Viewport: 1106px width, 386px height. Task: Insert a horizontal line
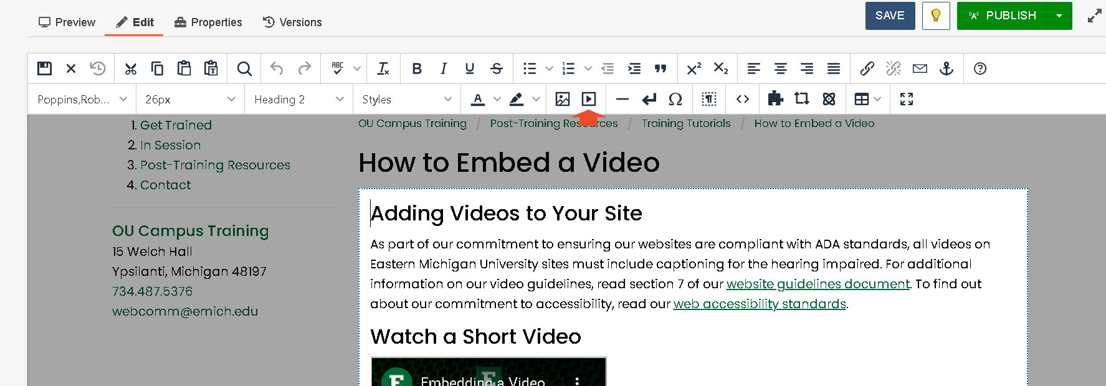coord(622,99)
